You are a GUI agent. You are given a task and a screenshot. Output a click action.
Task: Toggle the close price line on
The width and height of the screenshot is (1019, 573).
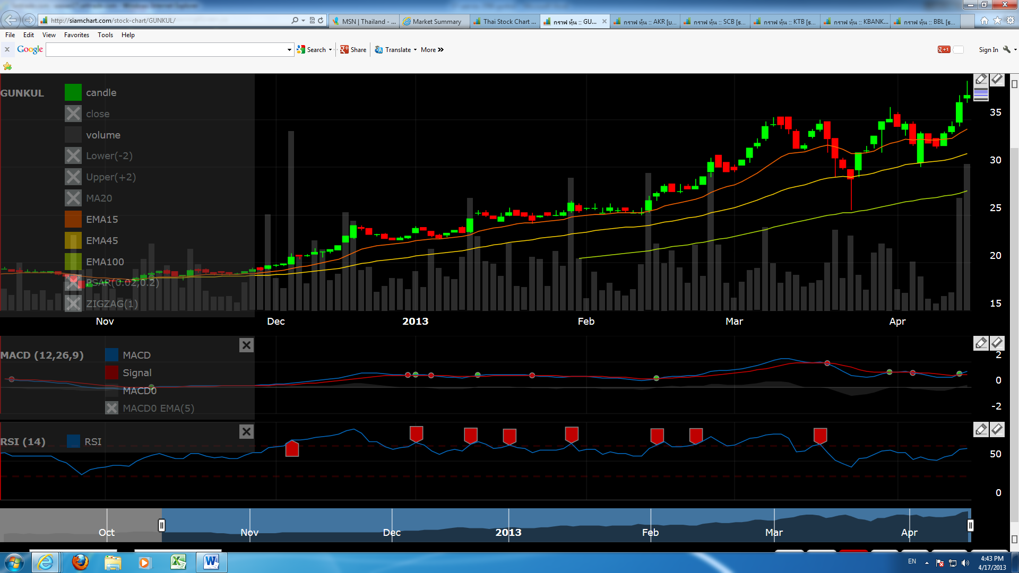tap(73, 114)
